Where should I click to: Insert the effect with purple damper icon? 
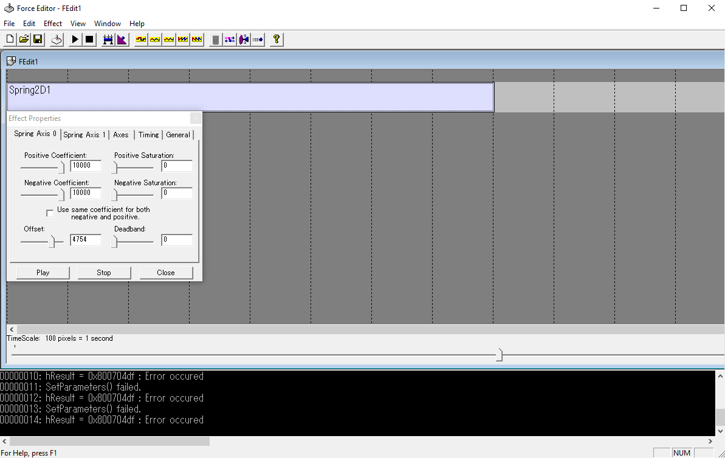tap(244, 39)
